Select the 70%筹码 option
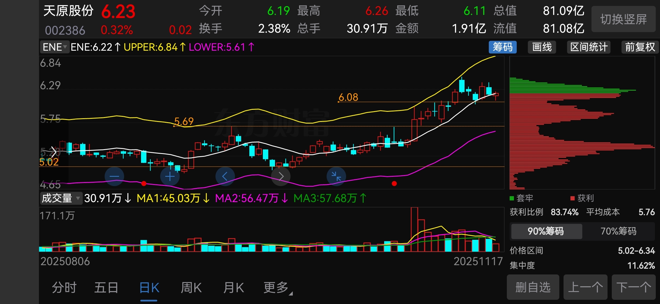This screenshot has height=304, width=660. 618,231
